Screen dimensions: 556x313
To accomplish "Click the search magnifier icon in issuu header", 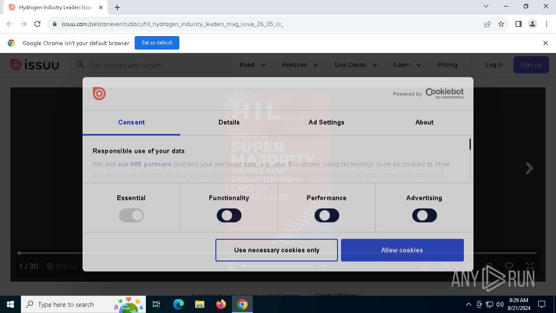I will point(80,65).
